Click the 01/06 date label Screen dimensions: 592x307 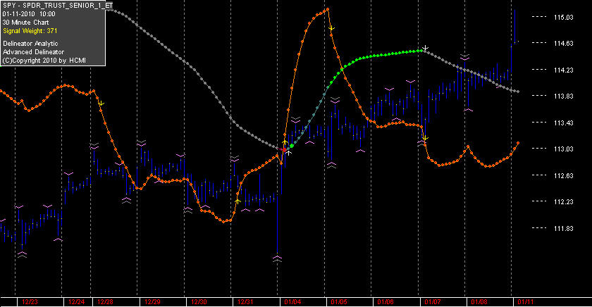point(385,302)
